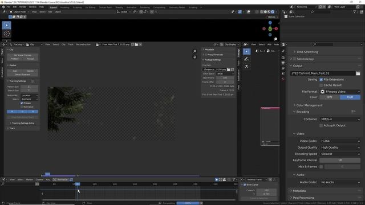Screen dimensions: 365x205
Task: Toggle viewport overlays icon
Action: [249, 11]
